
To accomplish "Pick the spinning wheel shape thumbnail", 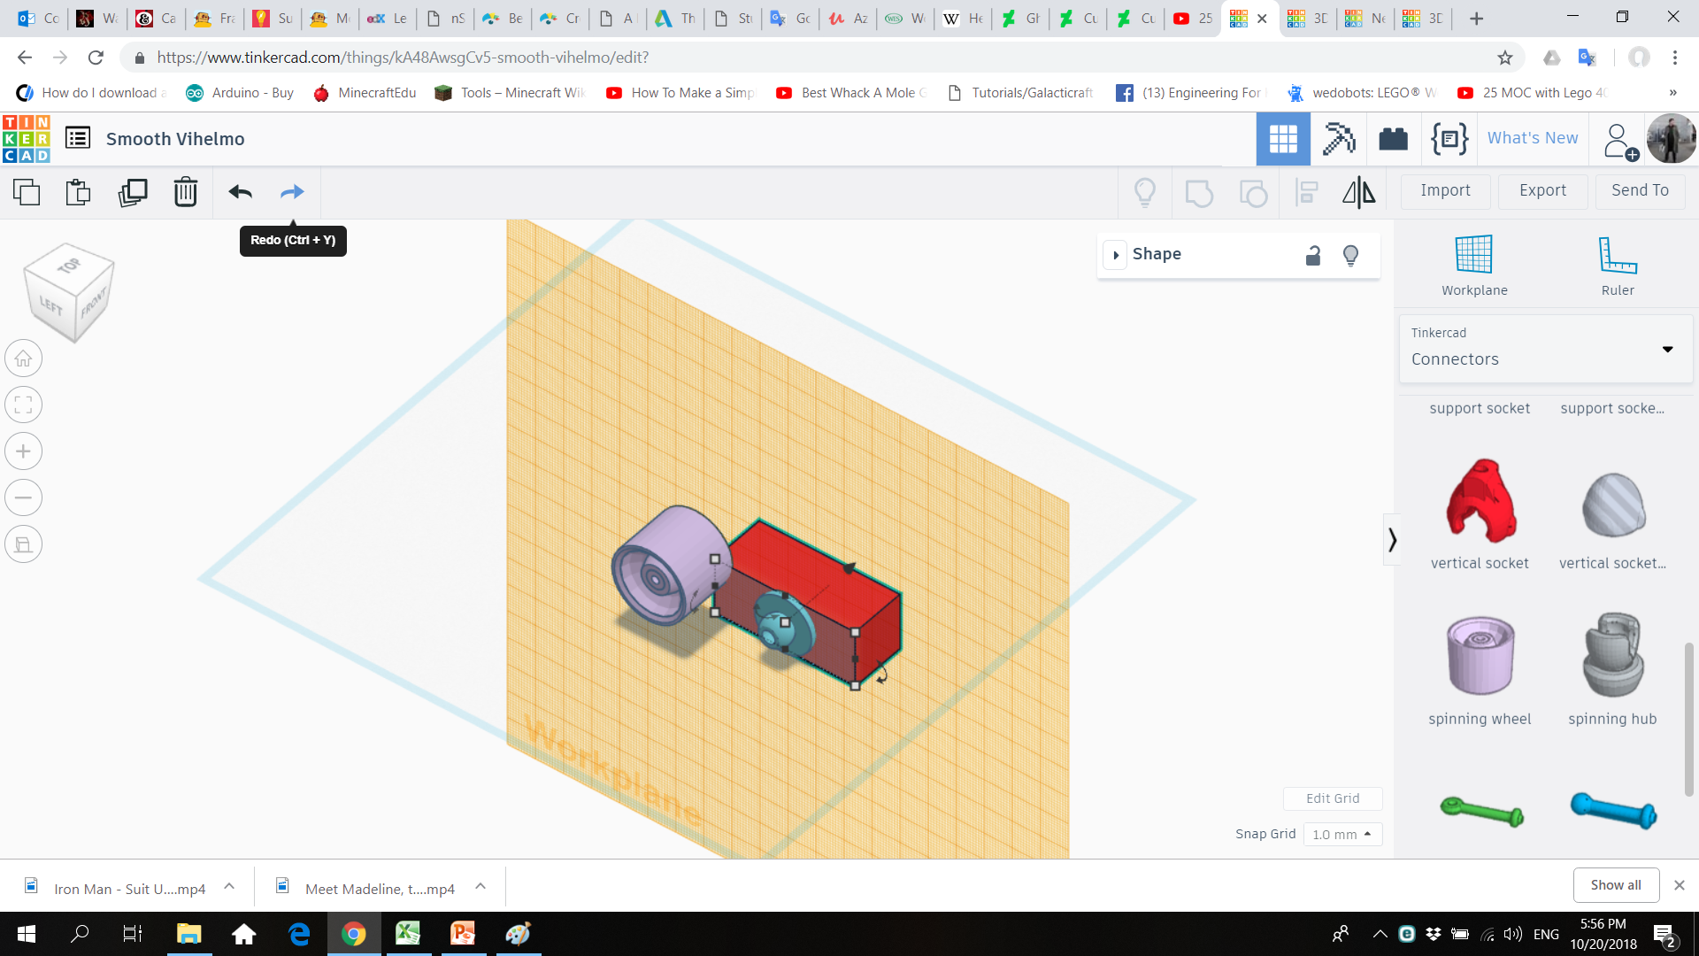I will [1480, 657].
